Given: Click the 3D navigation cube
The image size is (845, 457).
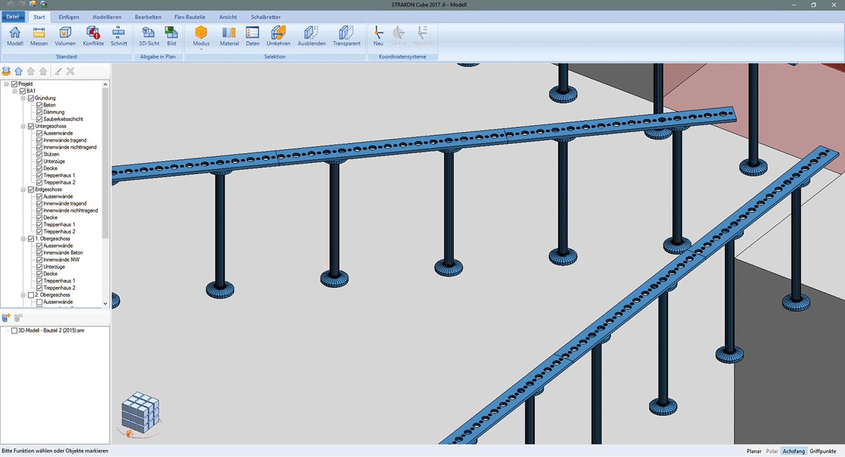Looking at the screenshot, I should [142, 411].
